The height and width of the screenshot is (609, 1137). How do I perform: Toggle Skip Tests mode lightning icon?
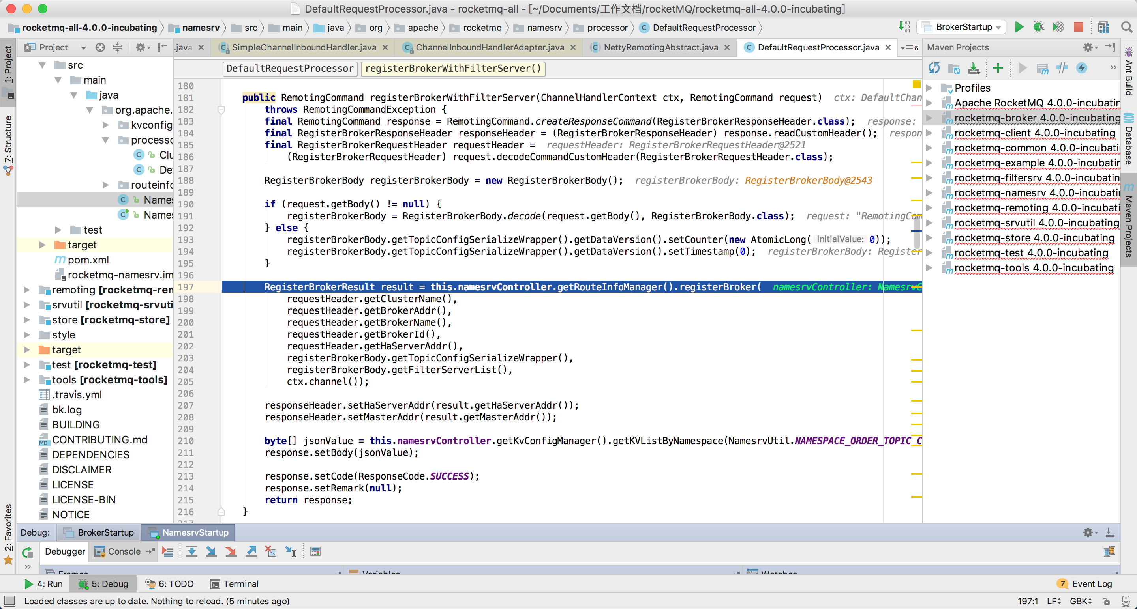1081,68
